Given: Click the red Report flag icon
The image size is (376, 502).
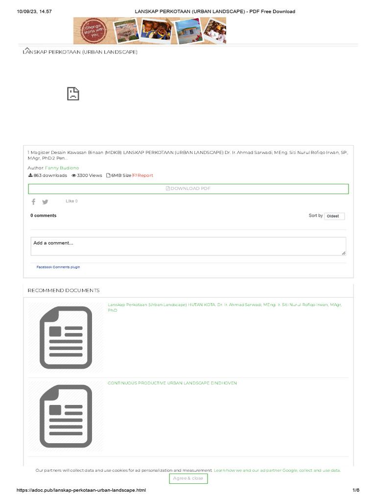Looking at the screenshot, I should click(x=135, y=176).
